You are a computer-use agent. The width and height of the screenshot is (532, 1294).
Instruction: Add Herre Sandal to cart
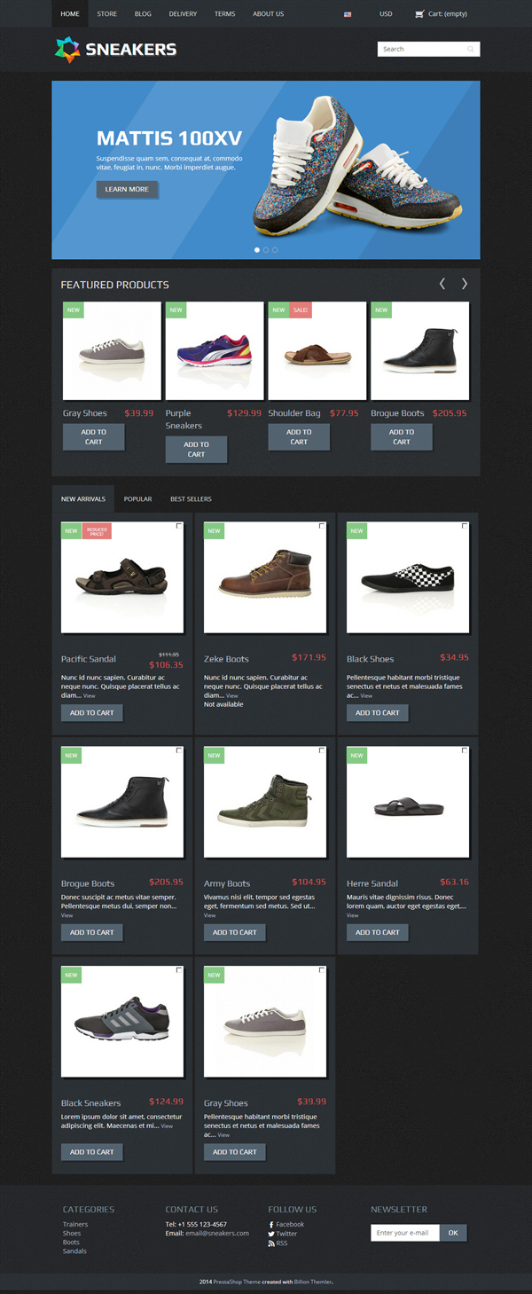(378, 932)
